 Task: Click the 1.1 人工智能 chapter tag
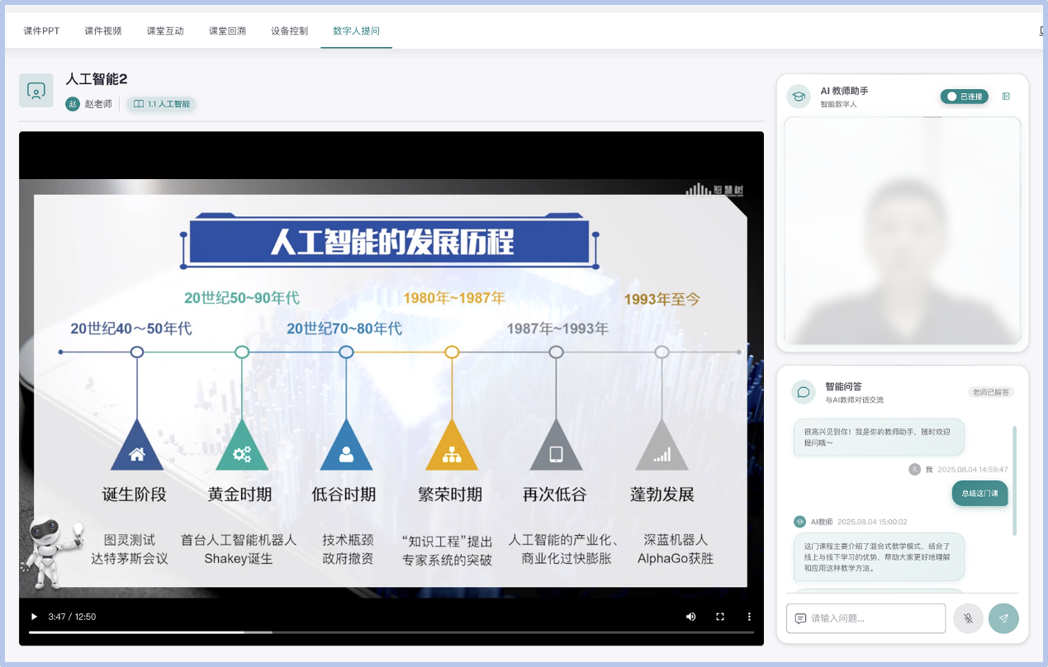click(x=162, y=104)
